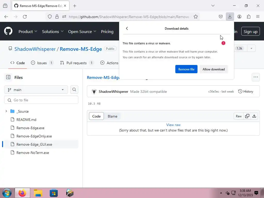Image resolution: width=264 pixels, height=198 pixels.
Task: Go back from Download details panel
Action: click(127, 28)
